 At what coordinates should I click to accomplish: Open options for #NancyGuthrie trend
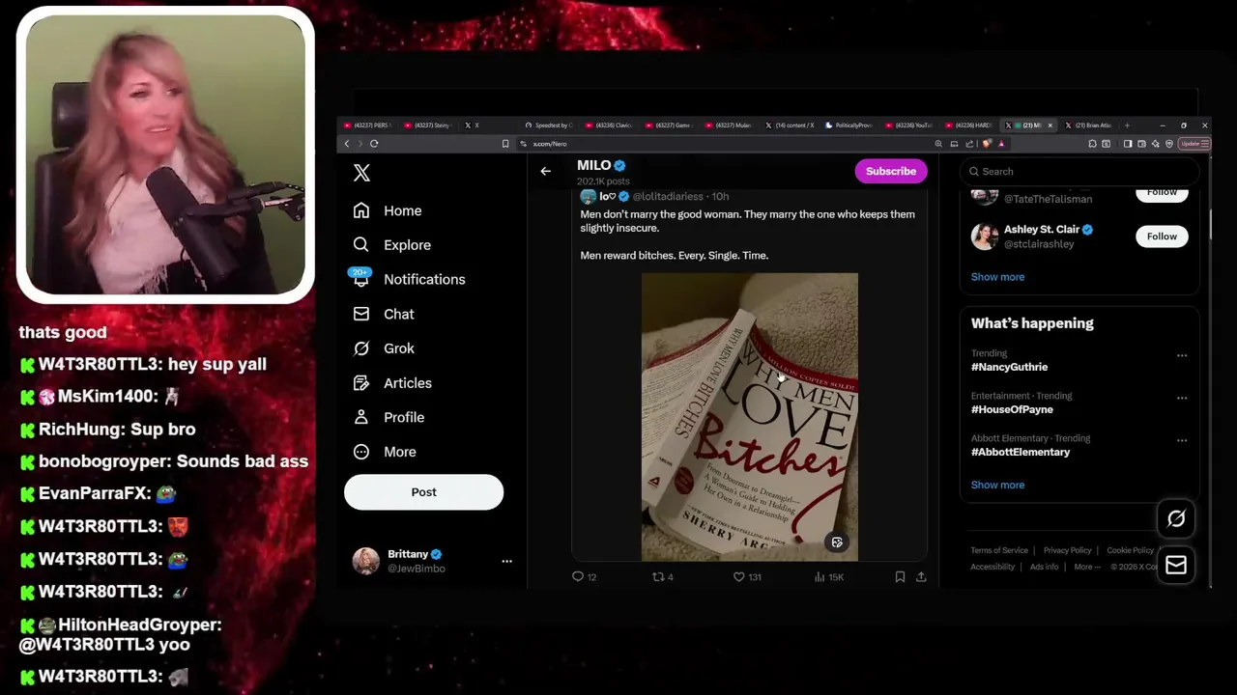pos(1181,355)
